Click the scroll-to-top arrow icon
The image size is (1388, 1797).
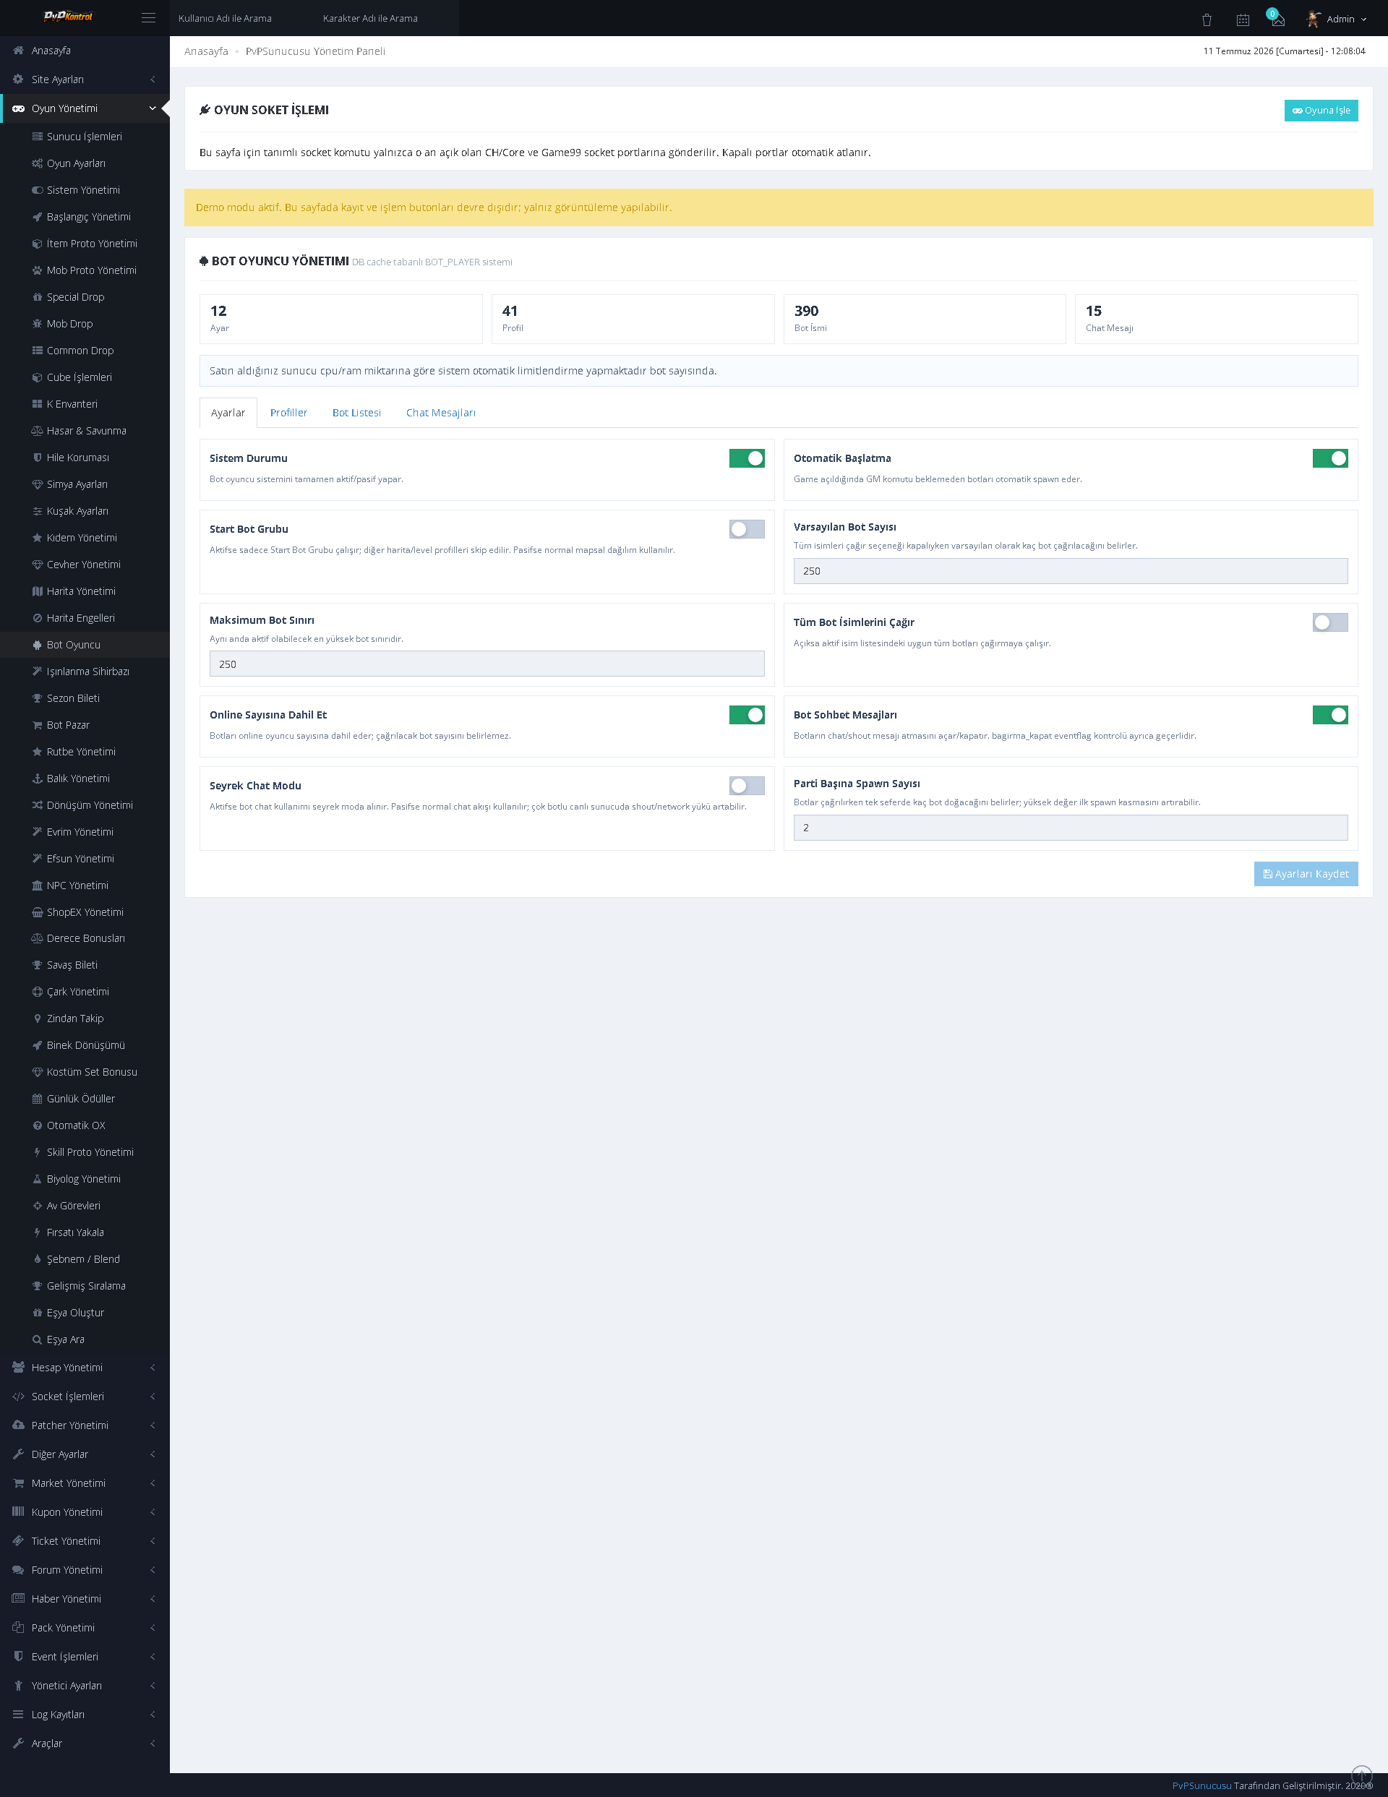click(1362, 1777)
